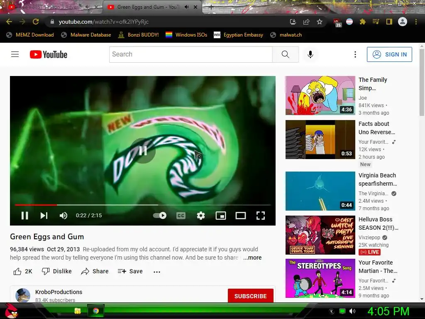Open Egyptian Embassy bookmark
425x319 pixels.
pyautogui.click(x=239, y=35)
